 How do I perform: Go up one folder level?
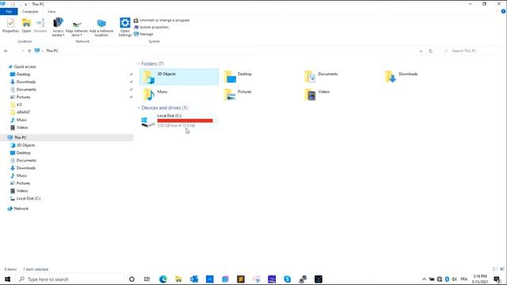tap(29, 51)
